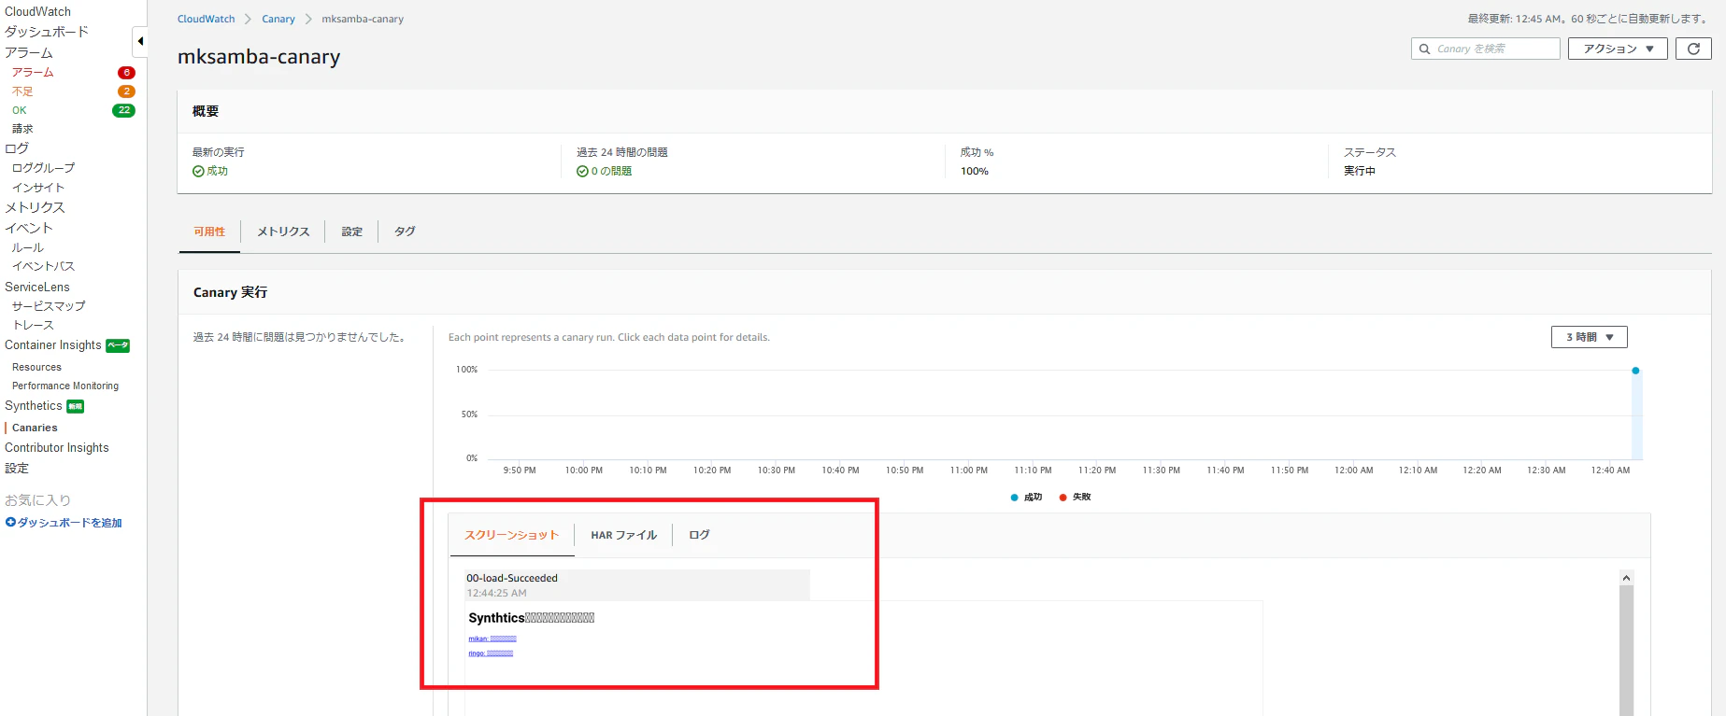Screen dimensions: 1726x716
Task: Click the search magnifier icon
Action: click(1425, 49)
